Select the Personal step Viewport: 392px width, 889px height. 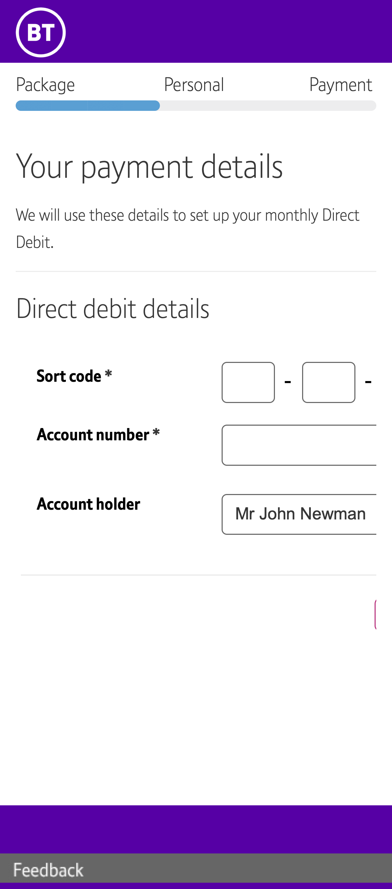coord(194,84)
